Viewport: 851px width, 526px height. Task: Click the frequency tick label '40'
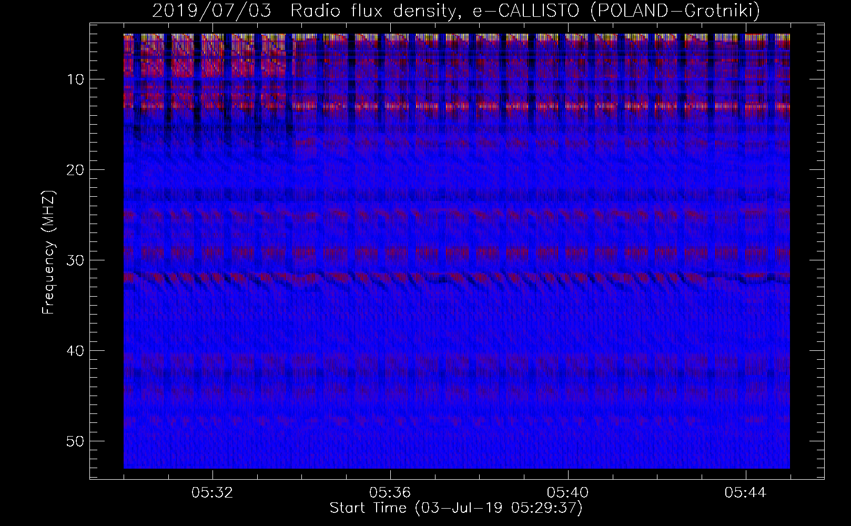click(x=76, y=350)
